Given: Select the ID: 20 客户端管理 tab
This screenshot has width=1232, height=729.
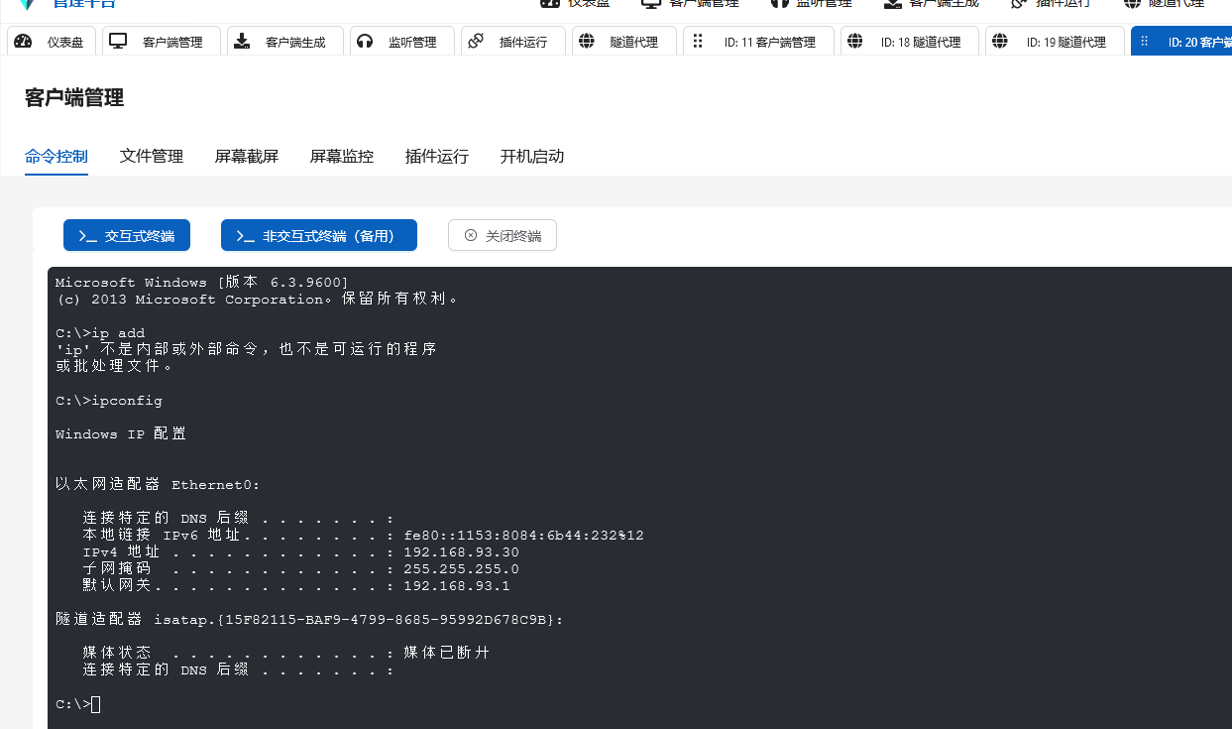Looking at the screenshot, I should point(1189,42).
